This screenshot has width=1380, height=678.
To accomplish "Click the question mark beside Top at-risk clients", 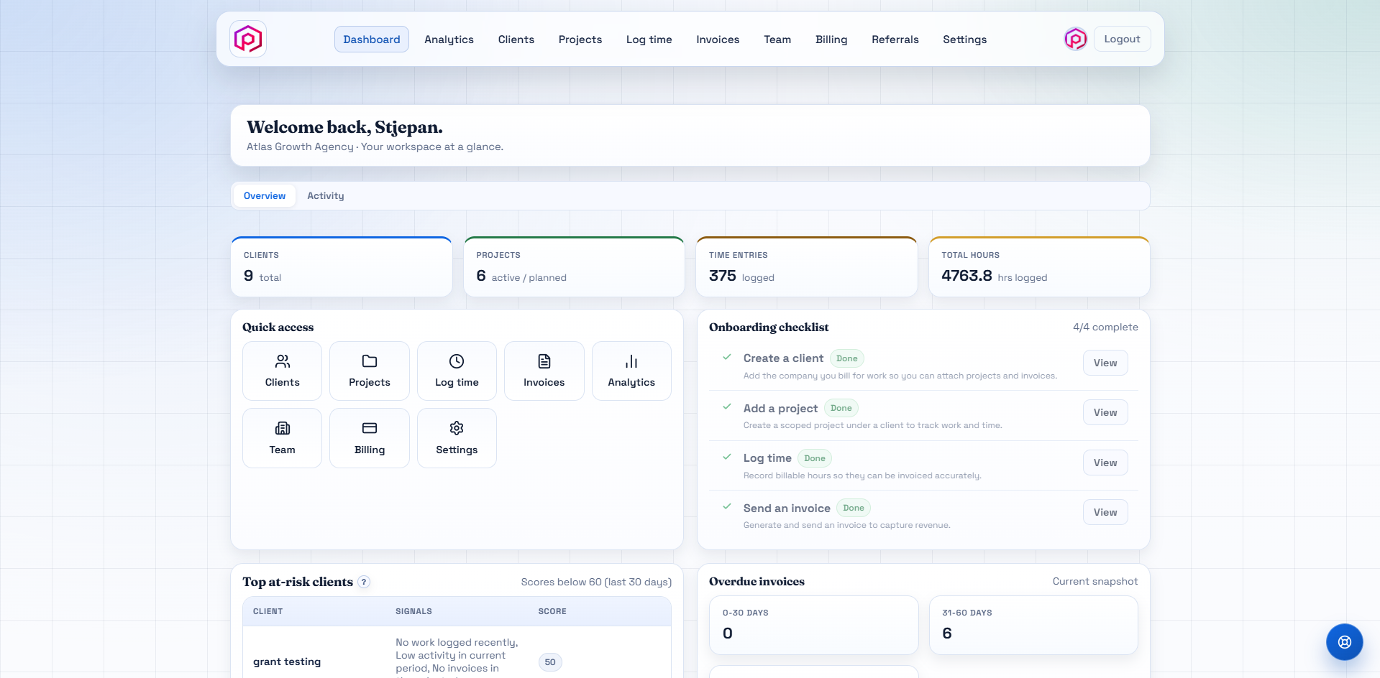I will pos(364,582).
